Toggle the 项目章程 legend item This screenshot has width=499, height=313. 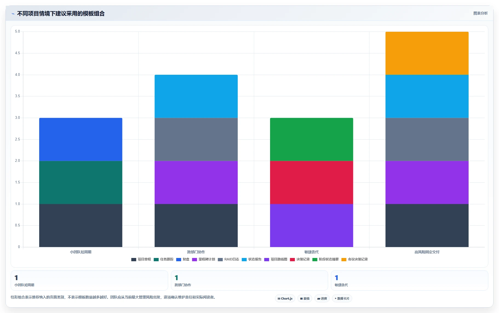pos(141,259)
